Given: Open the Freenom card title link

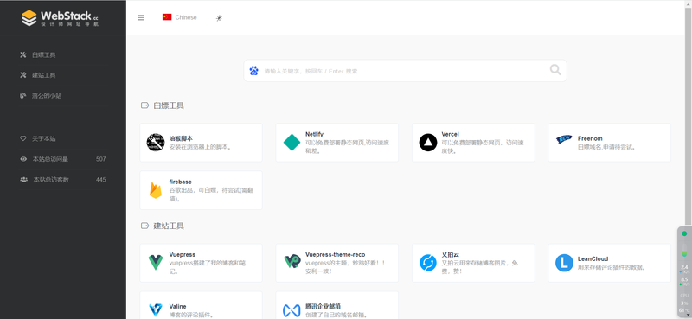Looking at the screenshot, I should (x=590, y=138).
